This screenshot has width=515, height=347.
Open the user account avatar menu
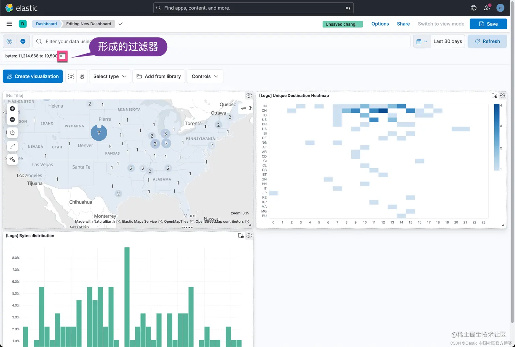coord(500,8)
